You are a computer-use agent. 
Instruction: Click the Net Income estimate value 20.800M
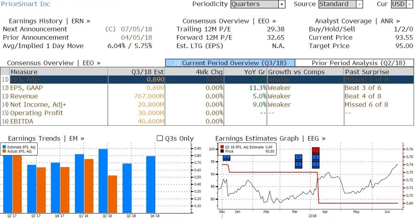click(x=151, y=105)
